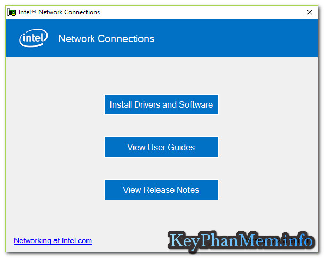
Task: Open View User Guides
Action: (x=161, y=147)
